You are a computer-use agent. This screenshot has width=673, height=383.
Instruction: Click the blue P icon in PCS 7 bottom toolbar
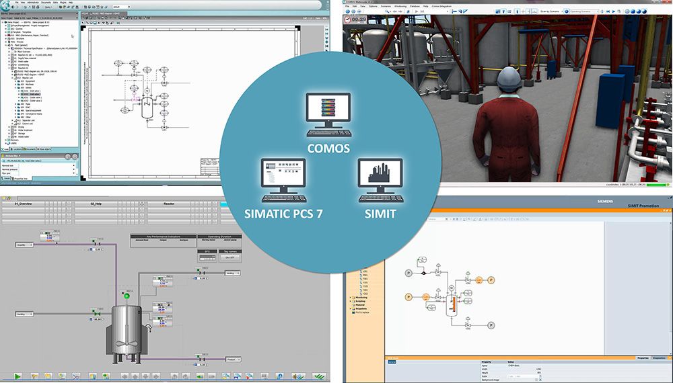[280, 376]
